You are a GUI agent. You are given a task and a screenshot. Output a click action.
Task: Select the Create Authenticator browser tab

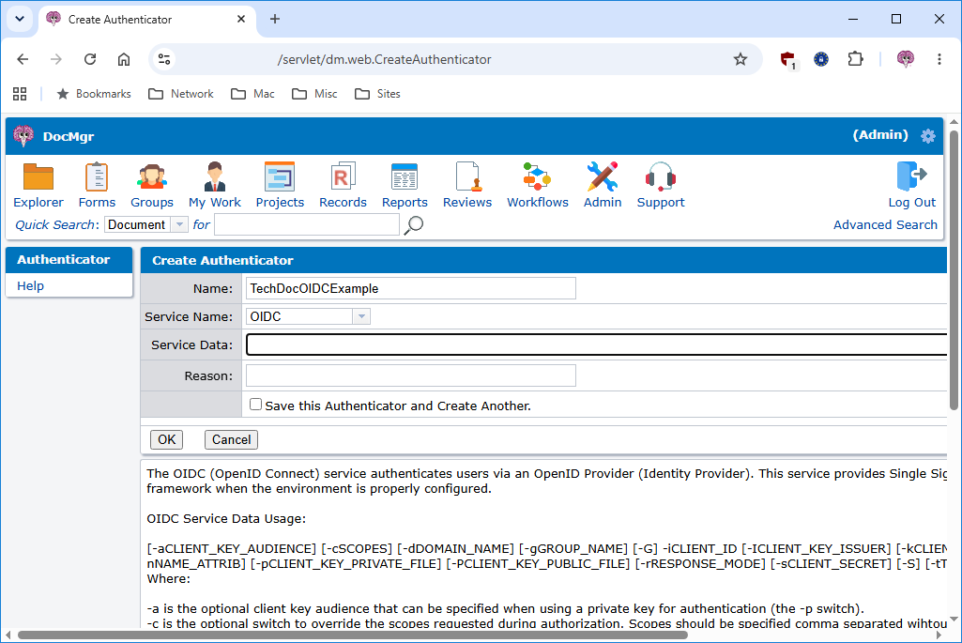(146, 20)
